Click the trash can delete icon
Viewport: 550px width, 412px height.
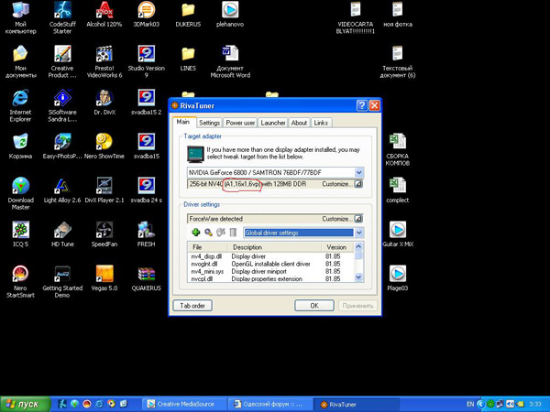[x=233, y=233]
